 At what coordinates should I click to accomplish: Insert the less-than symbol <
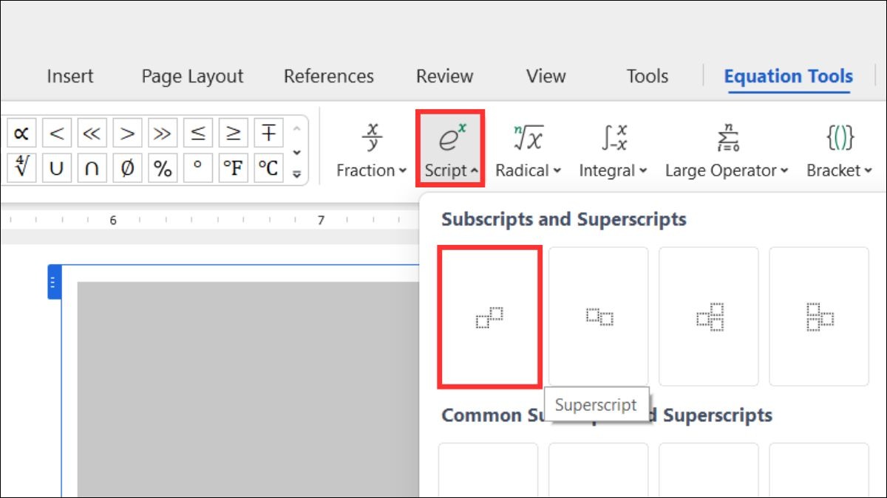click(x=57, y=133)
